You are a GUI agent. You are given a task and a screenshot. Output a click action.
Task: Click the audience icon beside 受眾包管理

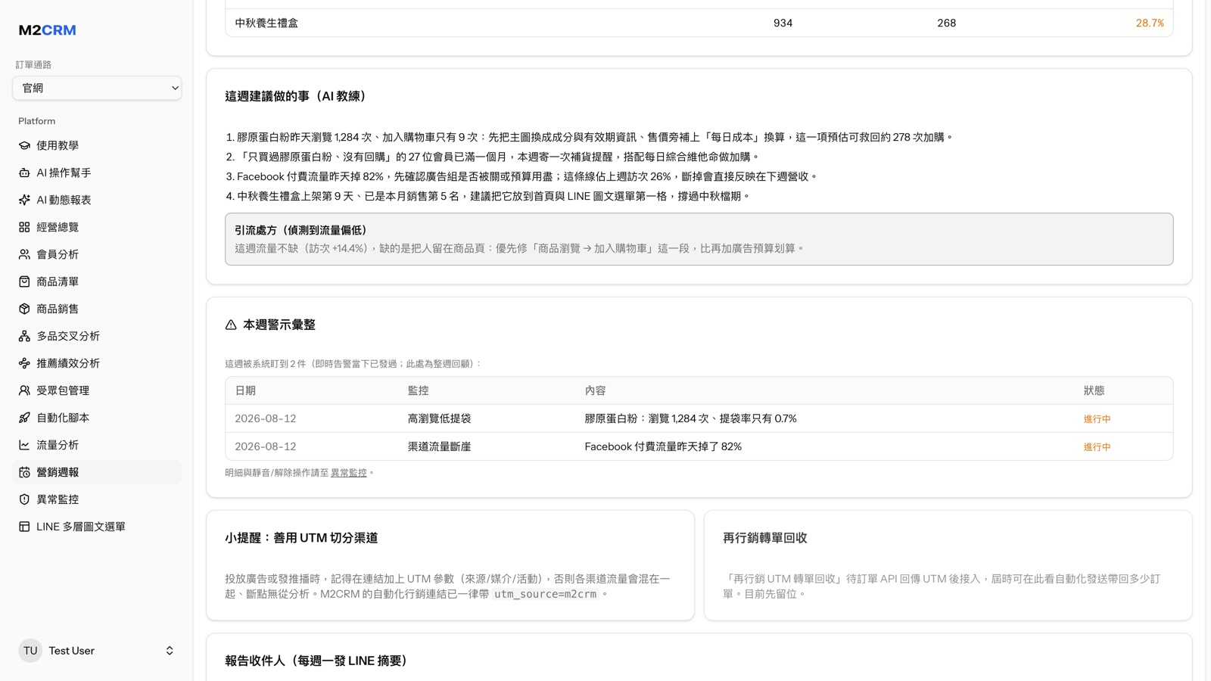pyautogui.click(x=24, y=390)
